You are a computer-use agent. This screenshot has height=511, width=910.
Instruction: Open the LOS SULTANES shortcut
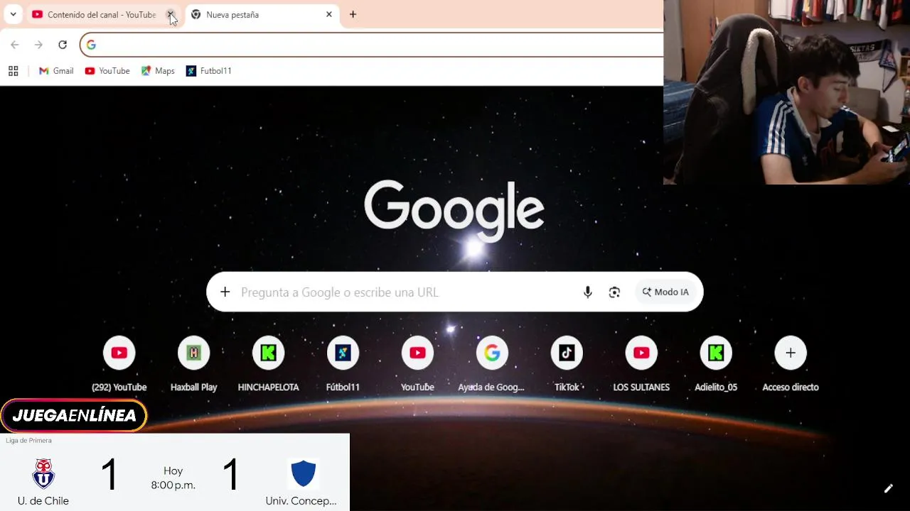(x=641, y=364)
